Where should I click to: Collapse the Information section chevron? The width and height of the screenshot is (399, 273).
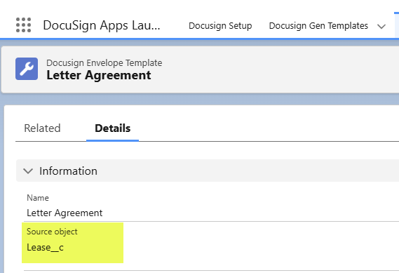(x=28, y=171)
